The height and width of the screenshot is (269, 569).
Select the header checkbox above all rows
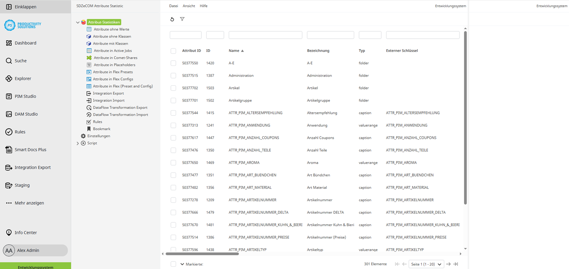(x=173, y=51)
